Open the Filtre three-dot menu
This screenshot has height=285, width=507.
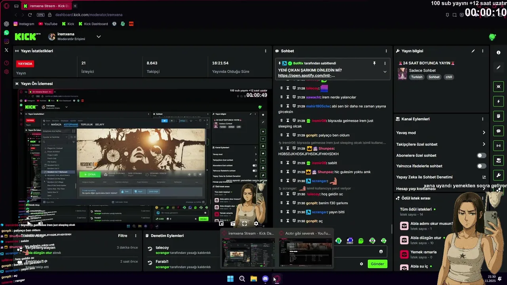135,236
